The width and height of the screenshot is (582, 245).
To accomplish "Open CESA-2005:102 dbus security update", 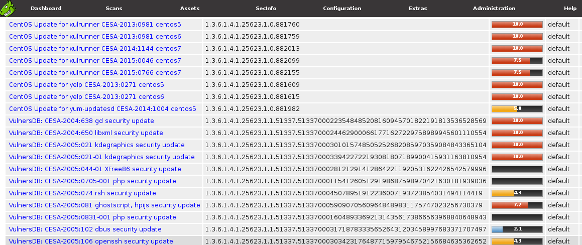I will 85,229.
